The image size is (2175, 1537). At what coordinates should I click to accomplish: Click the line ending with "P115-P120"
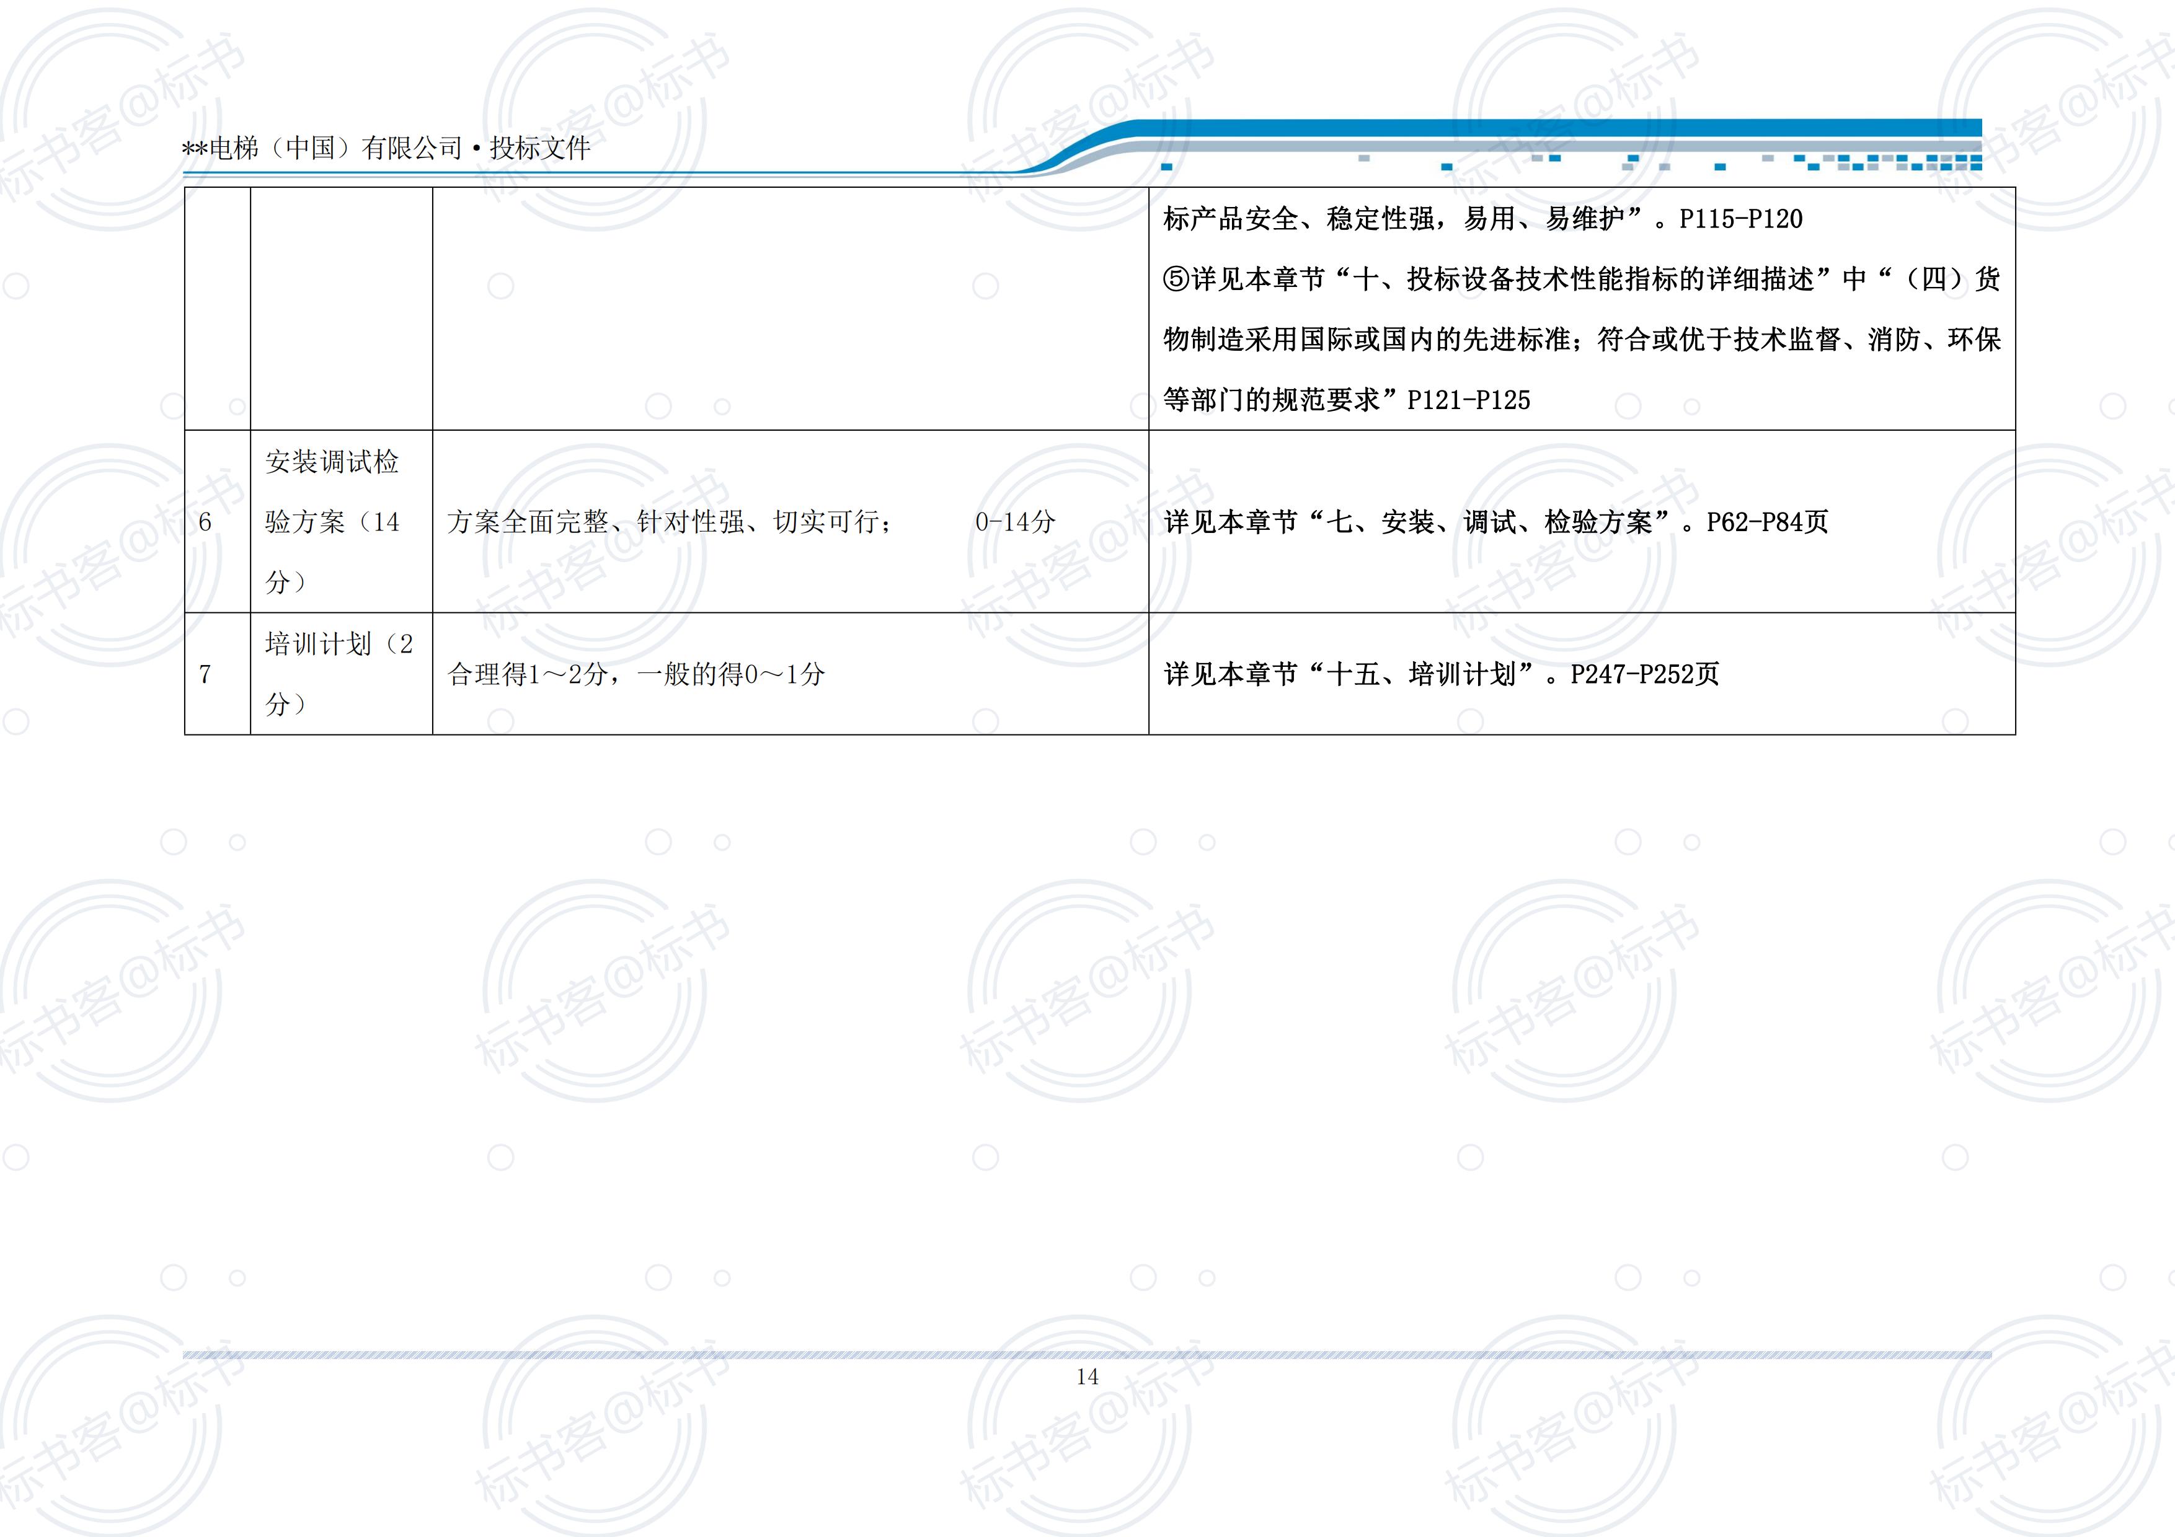pyautogui.click(x=1482, y=219)
